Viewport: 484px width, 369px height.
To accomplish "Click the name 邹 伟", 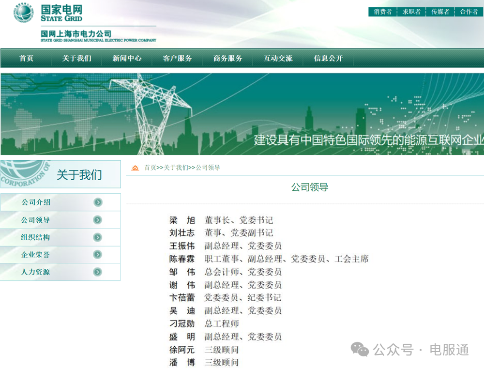I will (x=182, y=272).
